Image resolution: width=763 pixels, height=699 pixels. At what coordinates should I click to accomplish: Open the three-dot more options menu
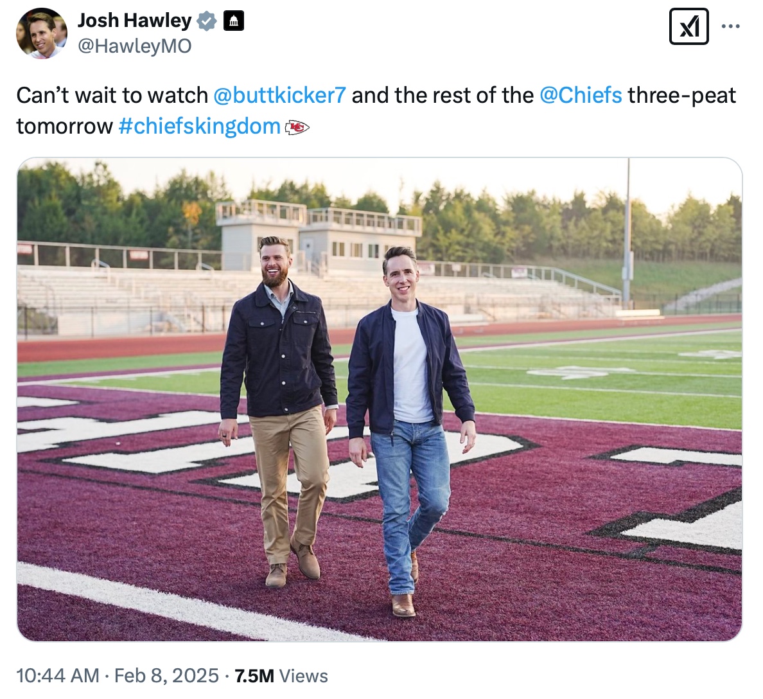[x=730, y=26]
